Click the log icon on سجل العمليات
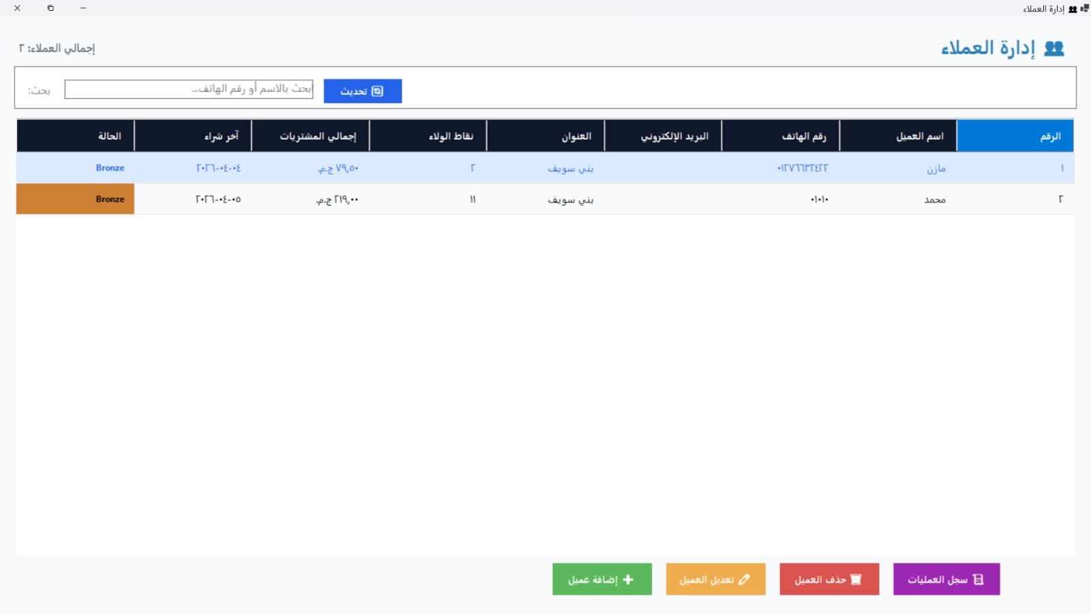Screen dimensions: 1091x614 pos(978,579)
